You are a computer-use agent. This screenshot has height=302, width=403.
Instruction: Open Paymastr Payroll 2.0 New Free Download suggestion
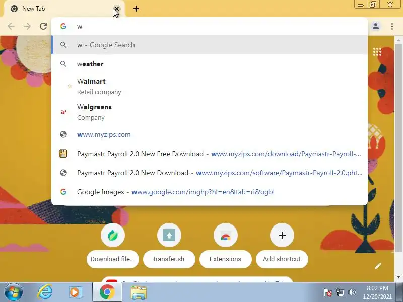[210, 154]
